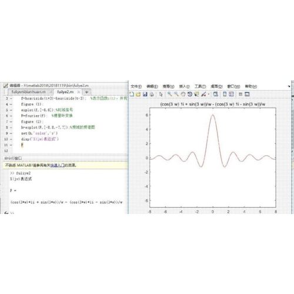Click the y-axis tick label 4
Screen dimensions: 294x294
click(147, 129)
